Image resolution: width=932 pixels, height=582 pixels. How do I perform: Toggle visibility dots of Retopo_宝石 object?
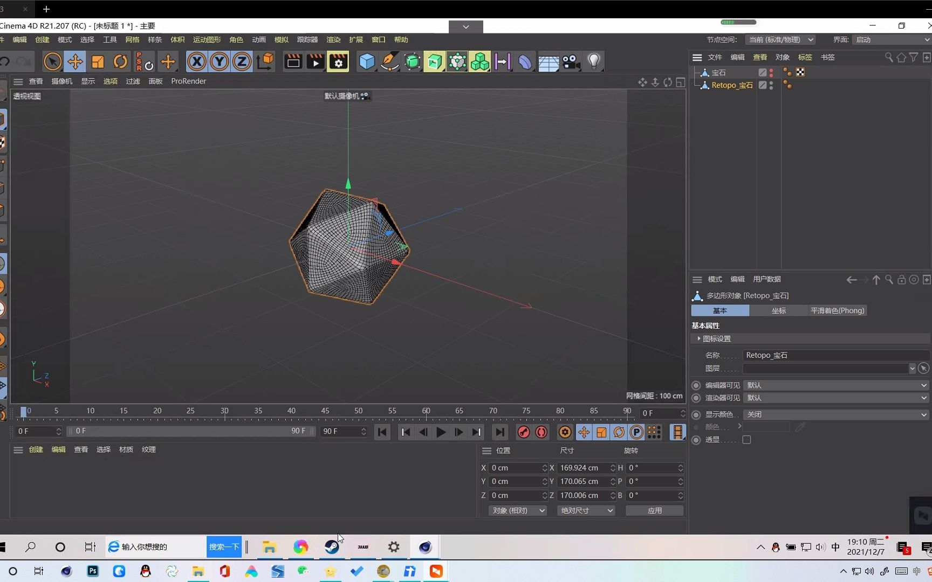click(x=771, y=85)
